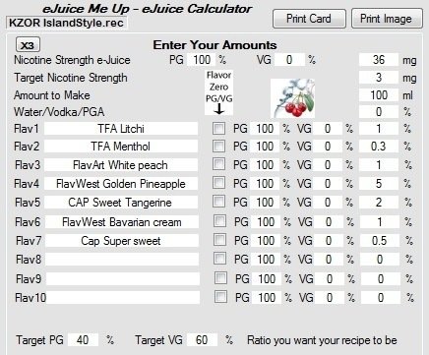Click the nicotine base strength 36 mg field
The height and width of the screenshot is (355, 429).
[379, 60]
